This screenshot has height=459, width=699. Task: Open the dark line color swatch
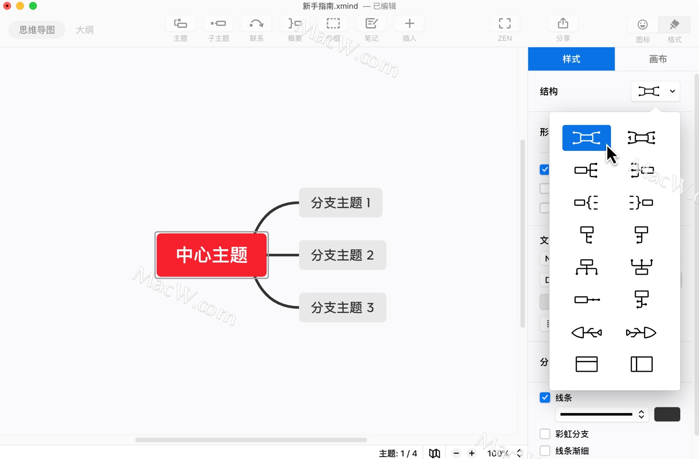tap(667, 414)
